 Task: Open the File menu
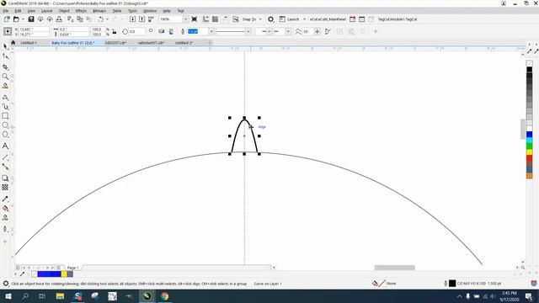(6, 11)
